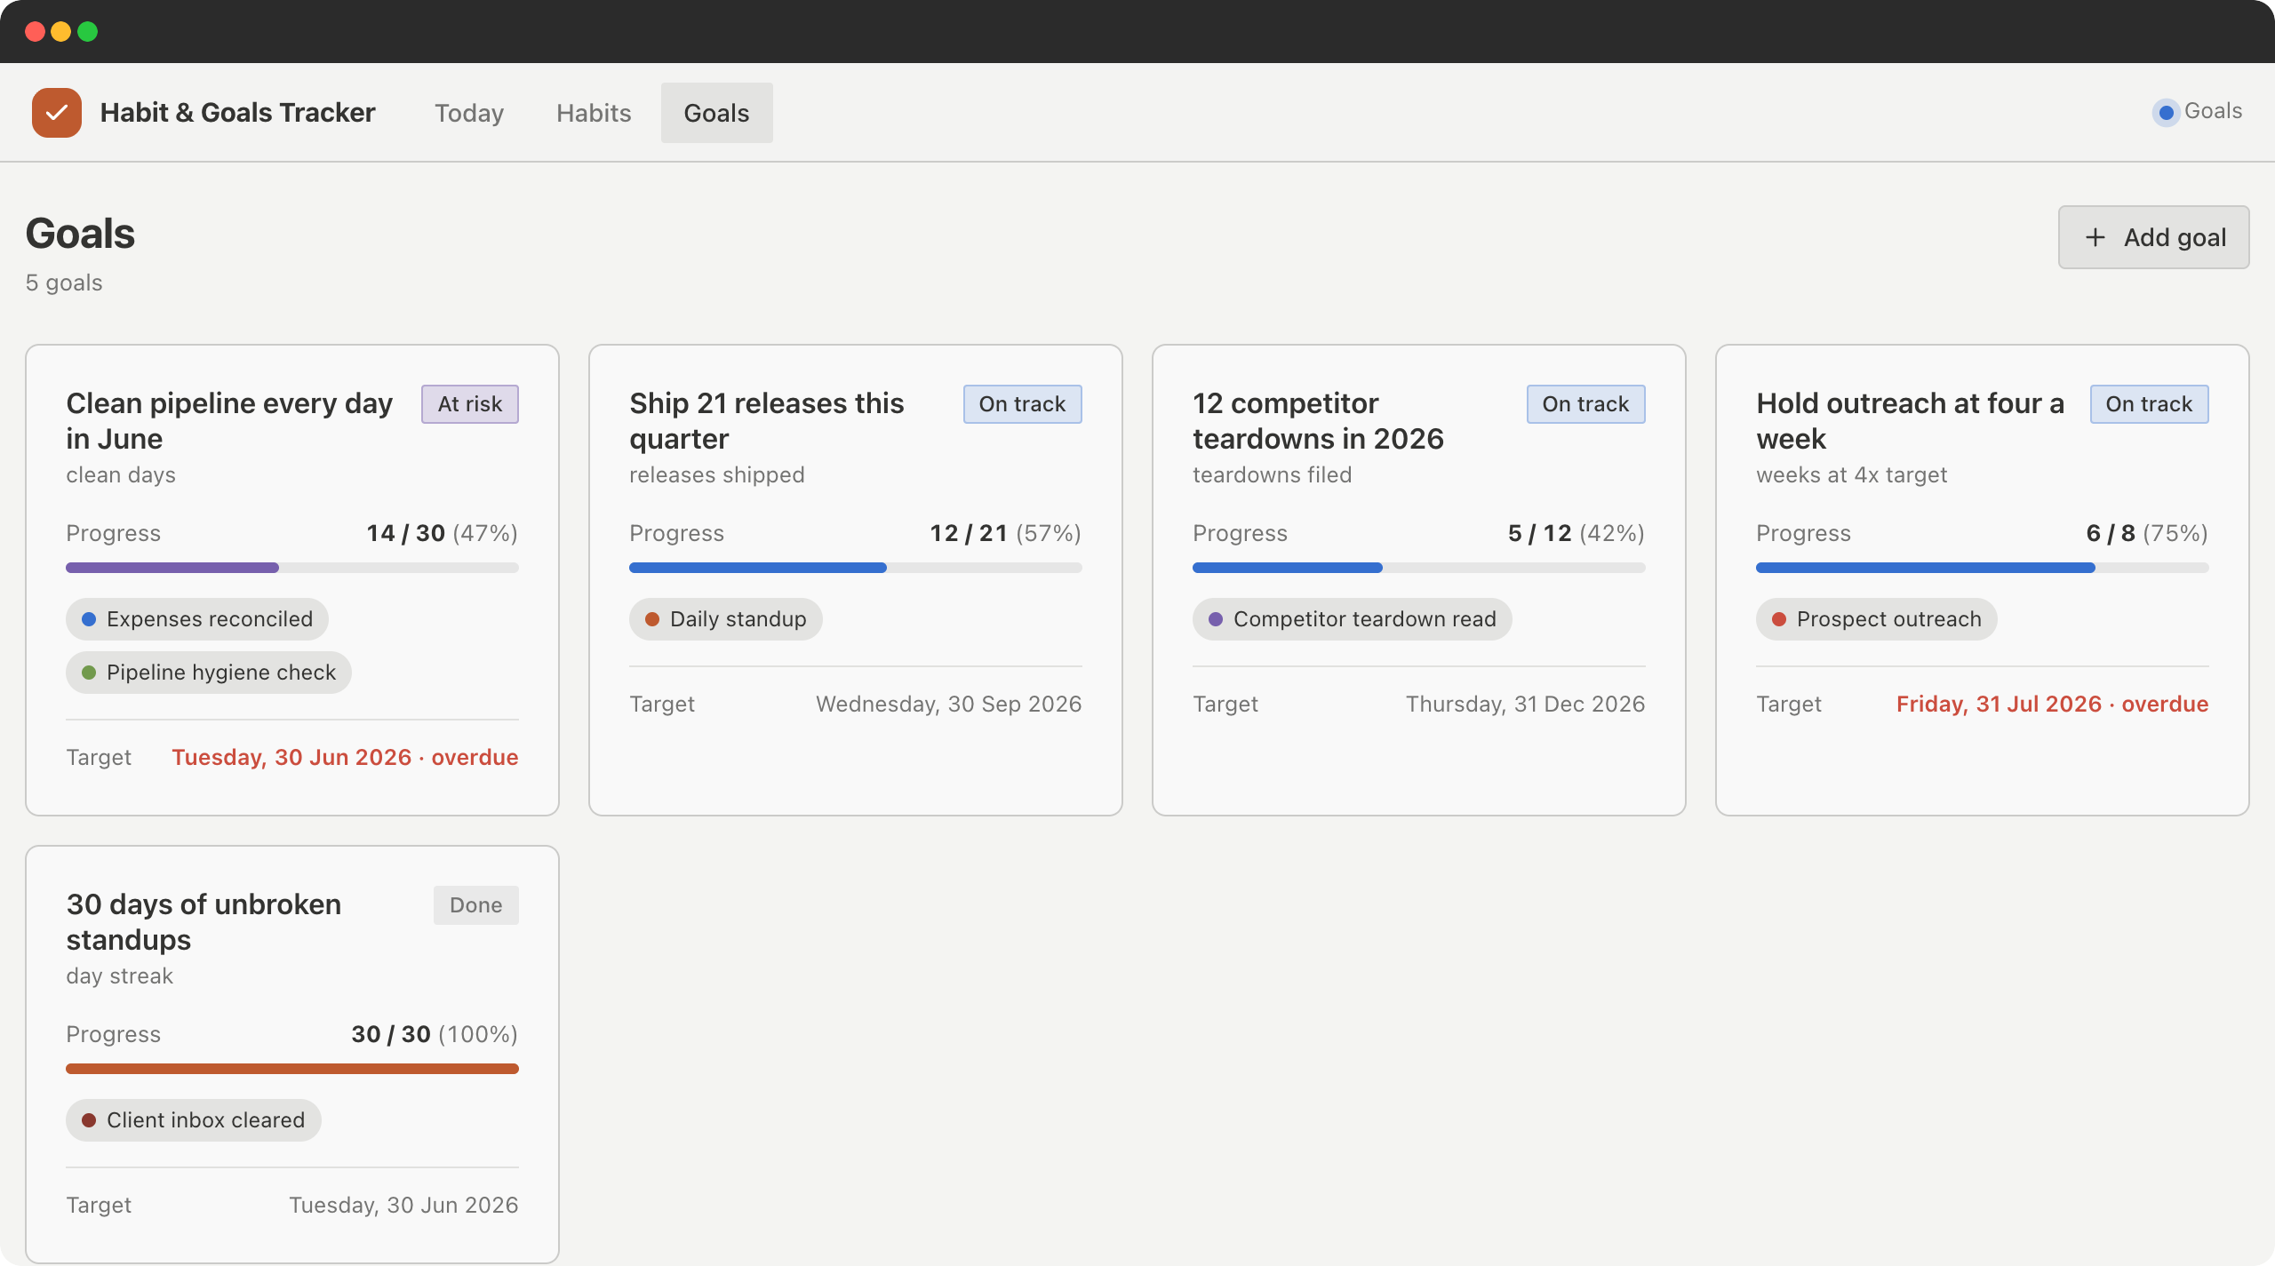Click the 14 / 30 (47%) progress value
The width and height of the screenshot is (2275, 1266).
pos(443,533)
